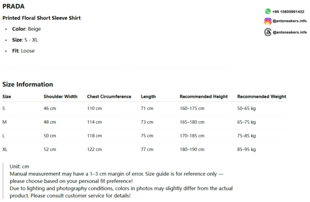310x202 pixels.
Task: Click the Recommended Weight column header
Action: tap(262, 96)
